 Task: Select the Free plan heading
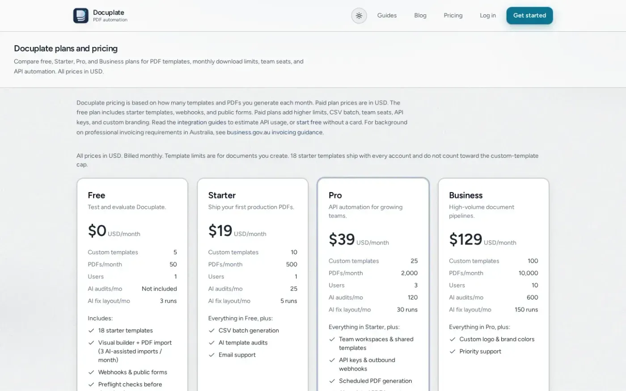[97, 195]
